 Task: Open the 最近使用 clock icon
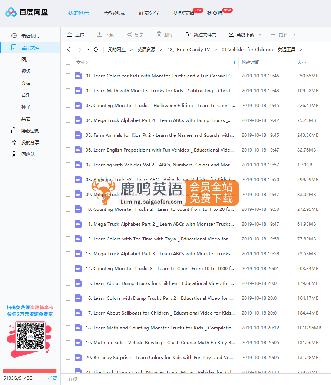(x=14, y=36)
